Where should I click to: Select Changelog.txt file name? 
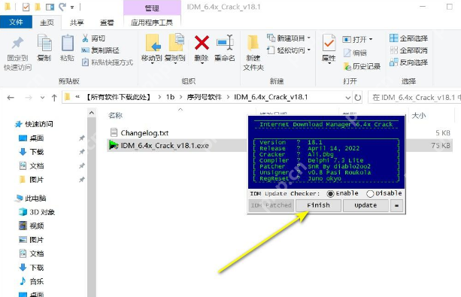[144, 133]
